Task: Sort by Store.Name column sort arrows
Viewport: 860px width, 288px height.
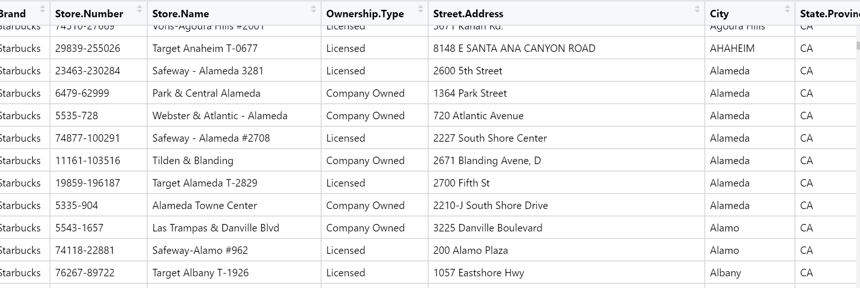Action: (x=313, y=9)
